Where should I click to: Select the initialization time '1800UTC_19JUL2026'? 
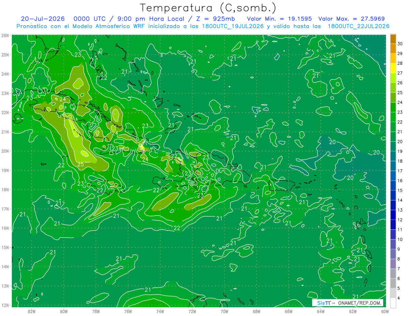click(232, 26)
